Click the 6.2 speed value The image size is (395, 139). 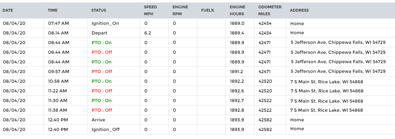(x=148, y=33)
